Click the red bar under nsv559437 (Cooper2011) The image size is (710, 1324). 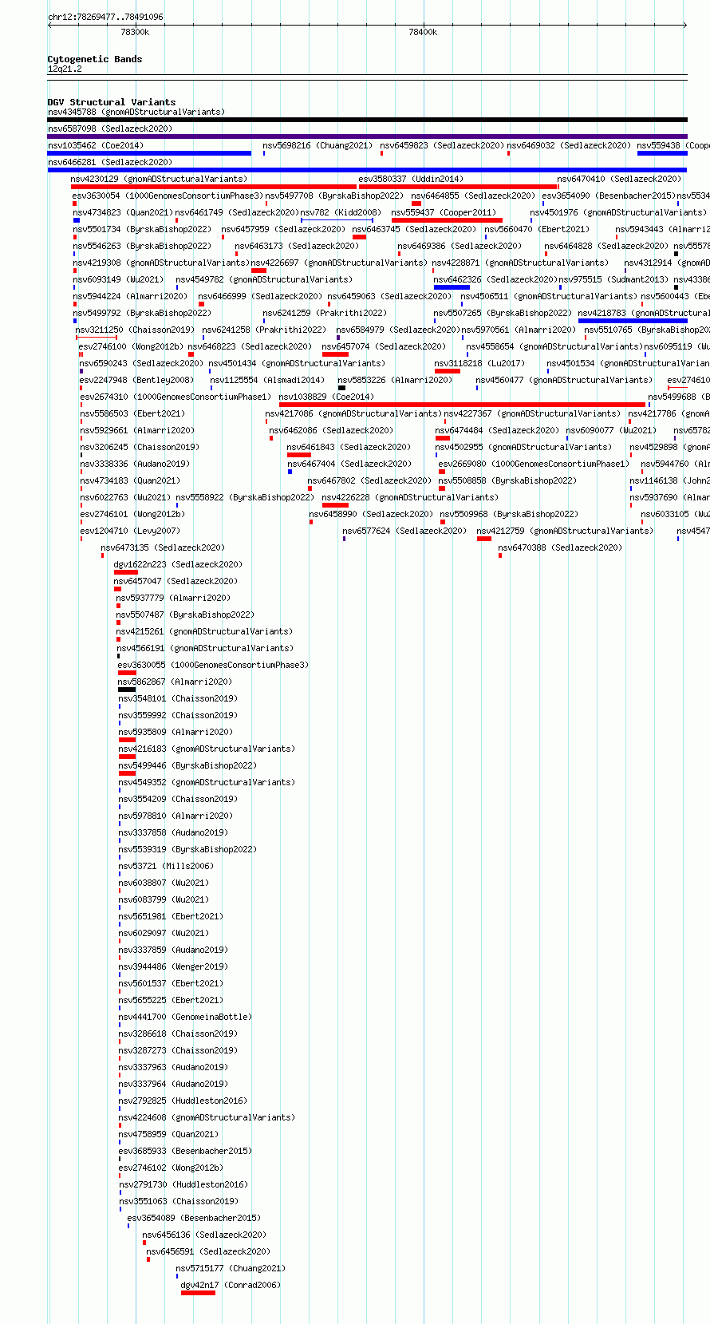(447, 220)
